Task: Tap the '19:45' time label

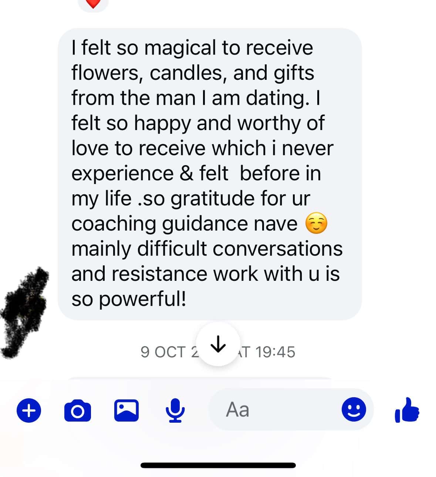Action: [x=275, y=352]
